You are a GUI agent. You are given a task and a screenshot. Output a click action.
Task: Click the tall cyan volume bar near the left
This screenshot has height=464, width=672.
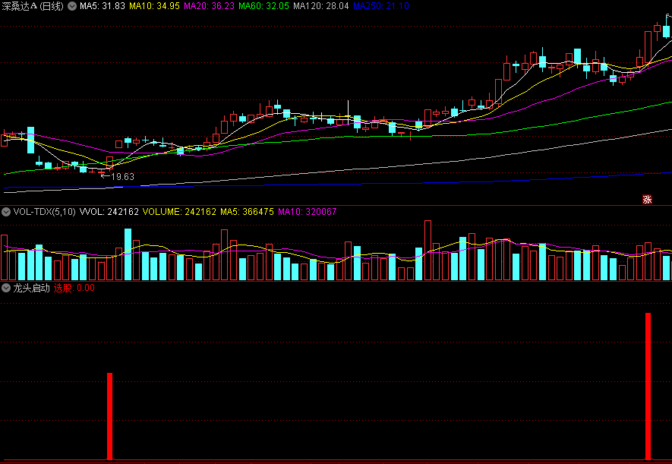[x=128, y=254]
